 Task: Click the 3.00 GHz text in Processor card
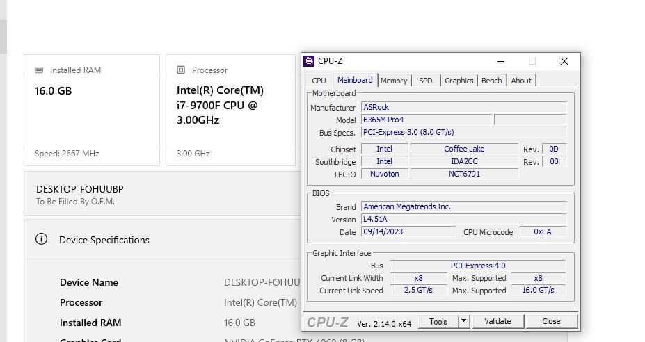coord(193,154)
